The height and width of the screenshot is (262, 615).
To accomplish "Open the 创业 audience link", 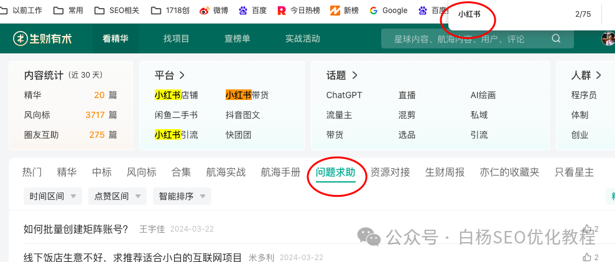I will (580, 135).
